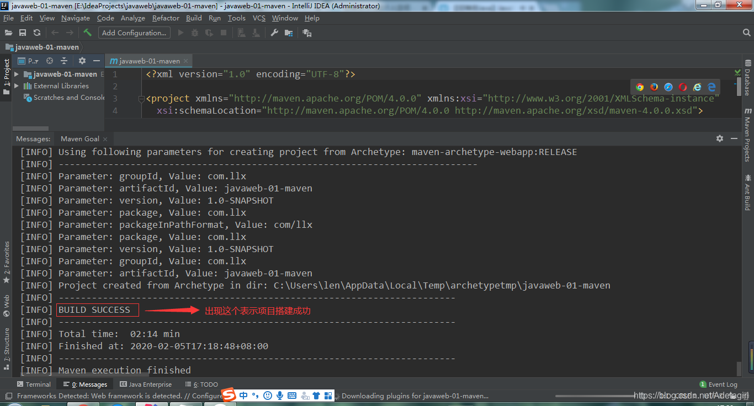Expand the External Libraries node
This screenshot has height=406, width=754.
(17, 86)
